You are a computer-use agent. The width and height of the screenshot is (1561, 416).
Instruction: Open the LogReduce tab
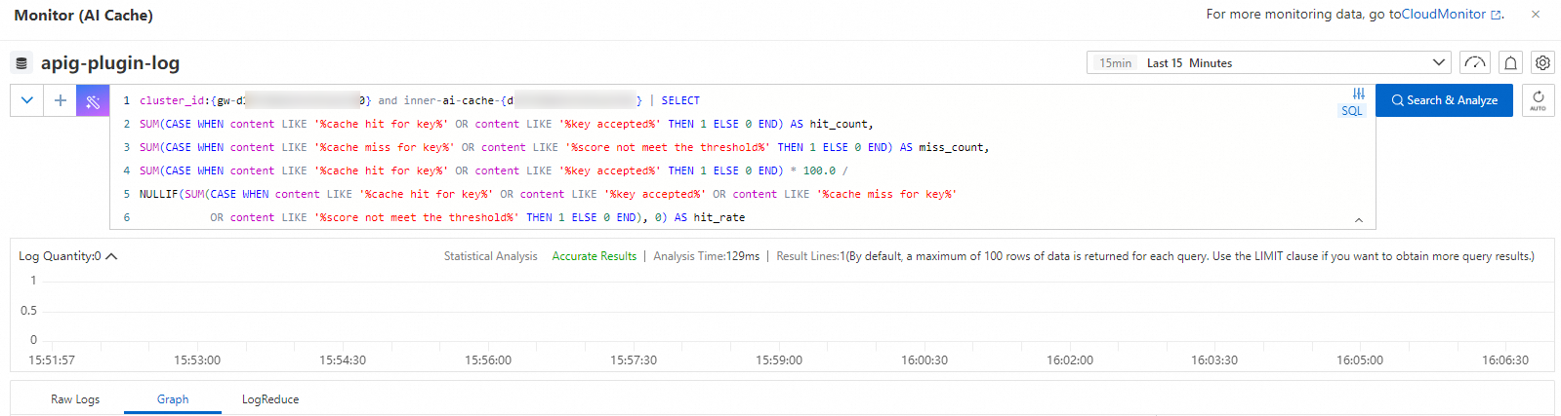270,399
